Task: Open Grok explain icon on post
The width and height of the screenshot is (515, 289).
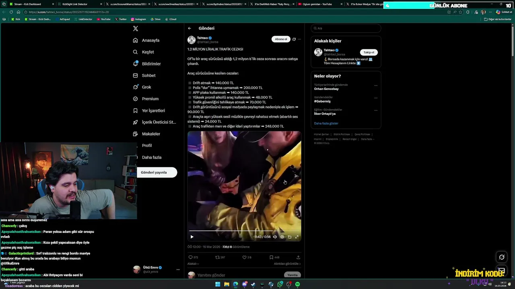Action: pyautogui.click(x=294, y=39)
